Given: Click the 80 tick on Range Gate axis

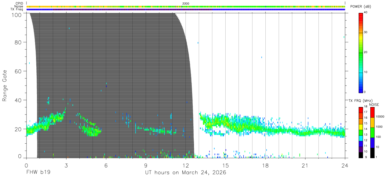Looking at the screenshot, I should point(18,42).
